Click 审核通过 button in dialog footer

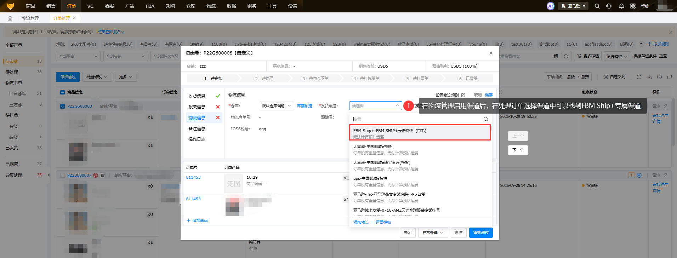[x=481, y=233]
